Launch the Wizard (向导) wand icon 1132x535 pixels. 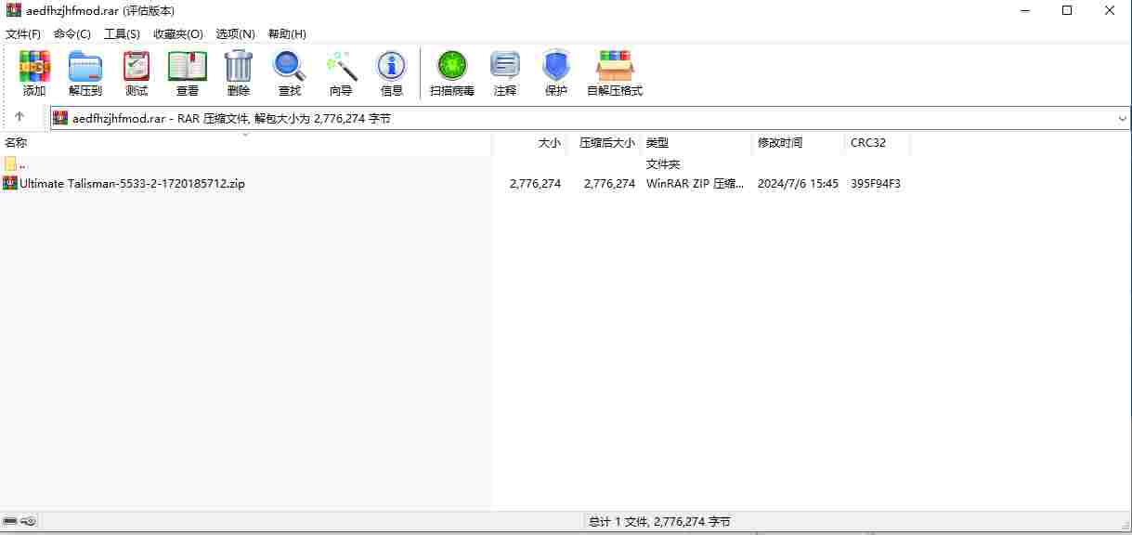tap(341, 73)
